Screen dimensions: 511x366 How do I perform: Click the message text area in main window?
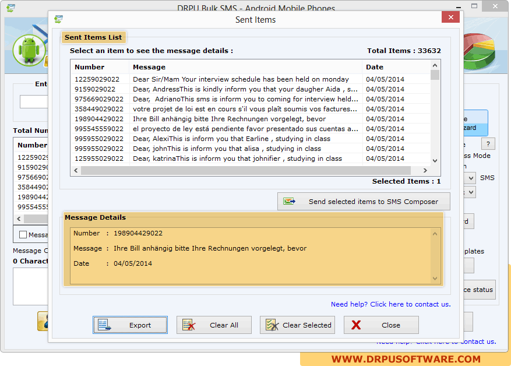point(31,287)
